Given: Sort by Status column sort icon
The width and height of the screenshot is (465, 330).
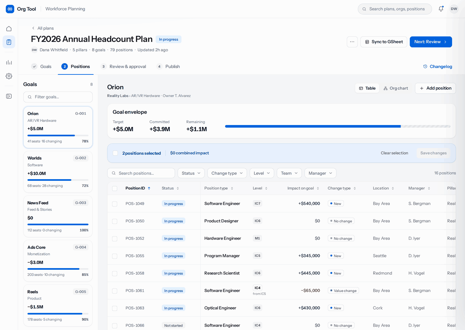Looking at the screenshot, I should tap(178, 189).
